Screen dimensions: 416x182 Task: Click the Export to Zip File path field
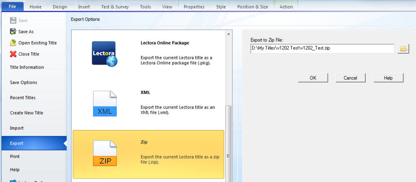click(322, 49)
